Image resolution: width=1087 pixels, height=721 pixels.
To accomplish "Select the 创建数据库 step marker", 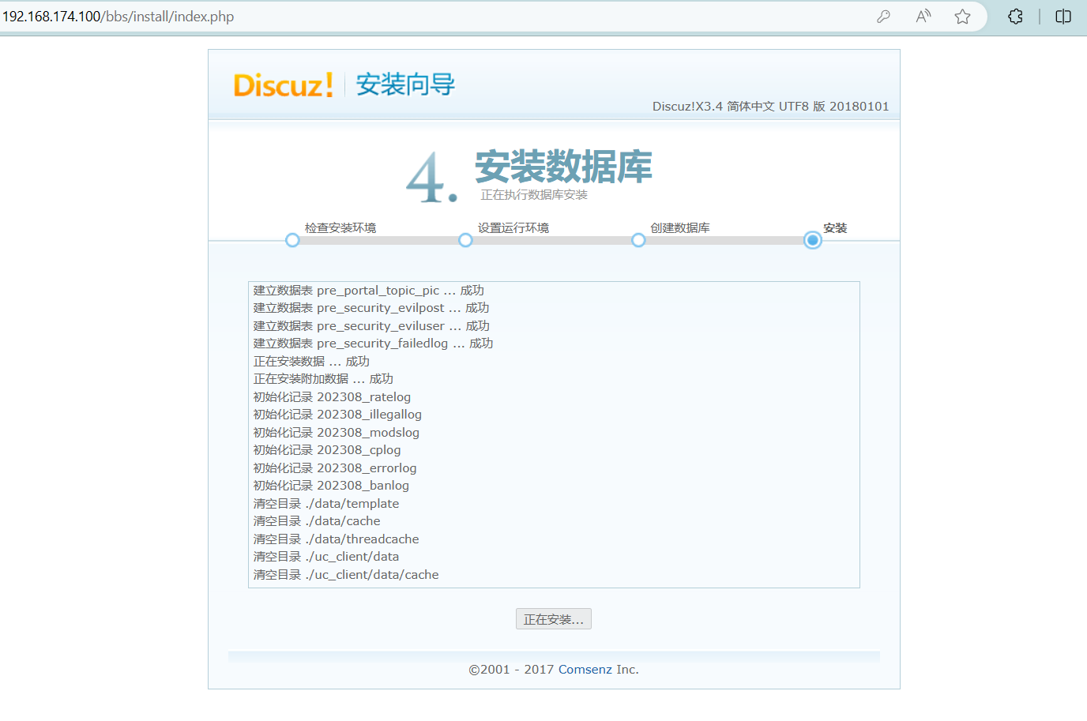I will point(638,240).
